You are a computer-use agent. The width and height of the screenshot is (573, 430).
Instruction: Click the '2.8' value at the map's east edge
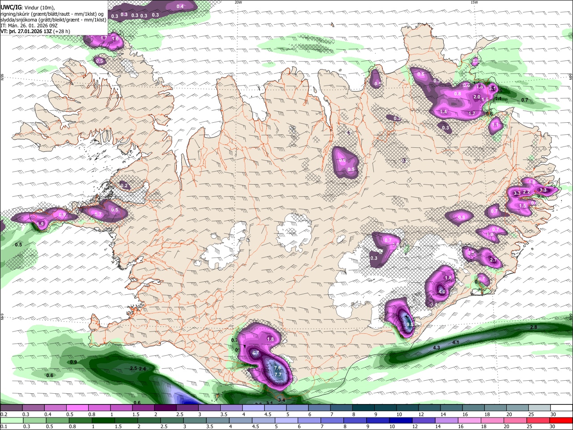534,327
